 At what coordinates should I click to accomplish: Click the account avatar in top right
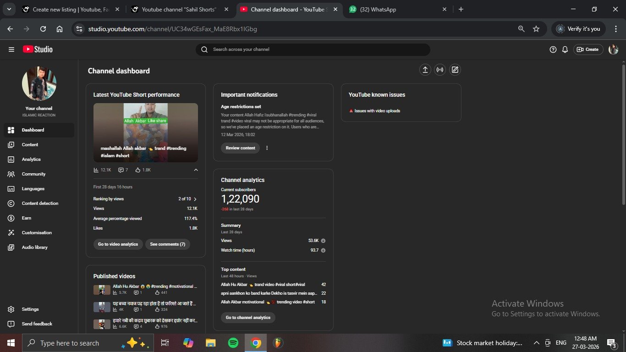[x=613, y=49]
